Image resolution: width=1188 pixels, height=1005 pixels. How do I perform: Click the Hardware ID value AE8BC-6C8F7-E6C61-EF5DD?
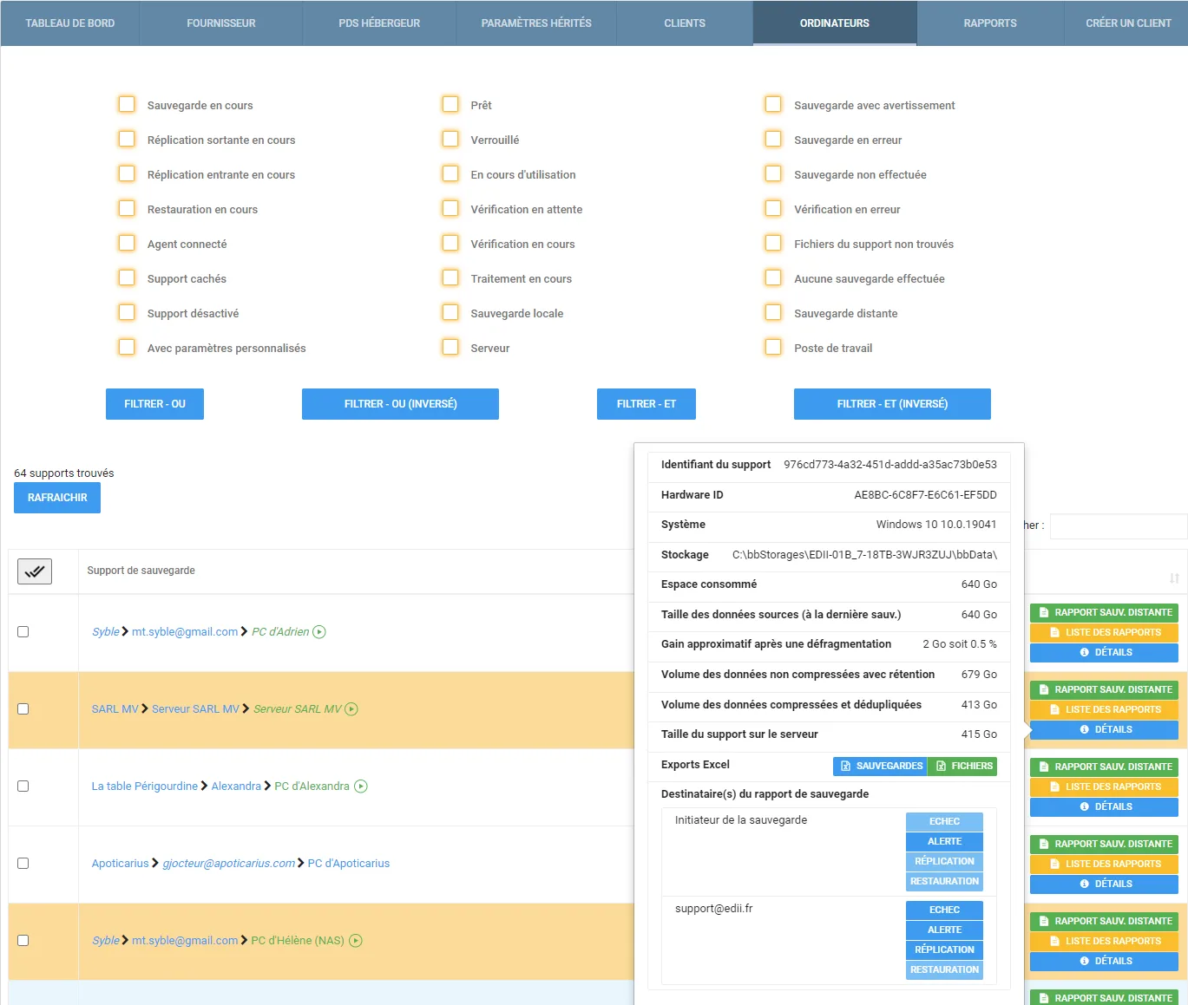click(925, 495)
